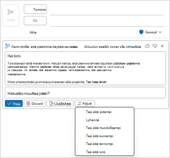
Task: Click the blue shield sensitivity icon
Action: click(x=141, y=32)
